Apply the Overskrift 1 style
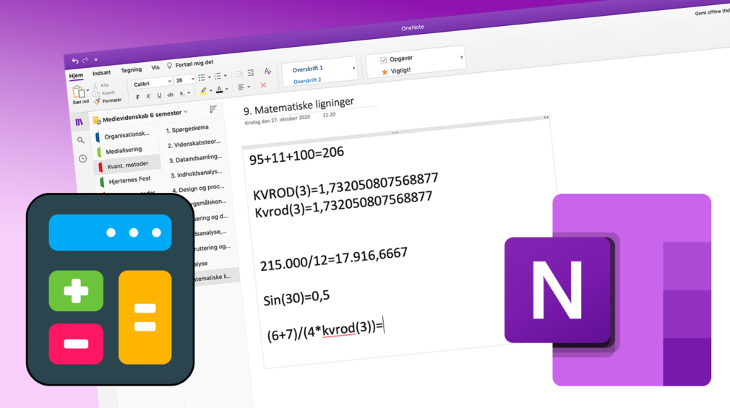This screenshot has height=408, width=730. [308, 69]
